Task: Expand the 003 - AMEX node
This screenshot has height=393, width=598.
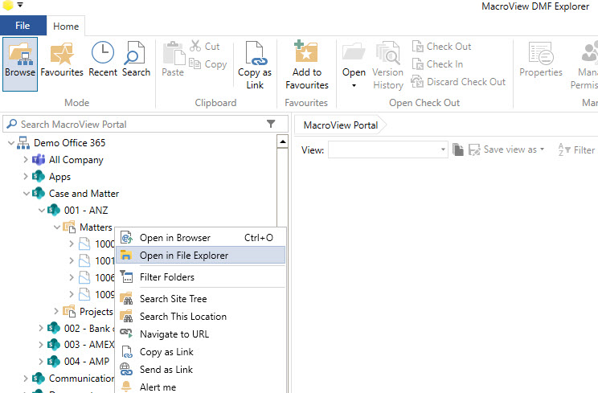Action: coord(41,344)
